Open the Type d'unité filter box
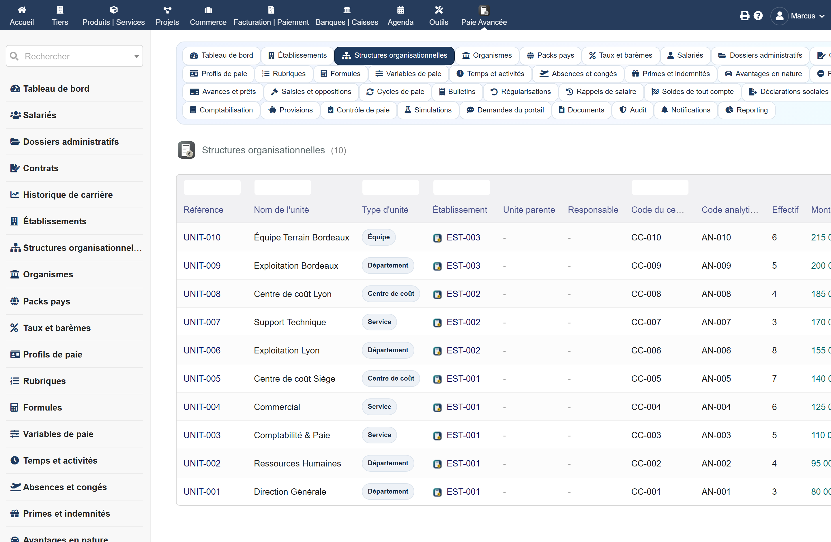The width and height of the screenshot is (831, 542). coord(390,187)
